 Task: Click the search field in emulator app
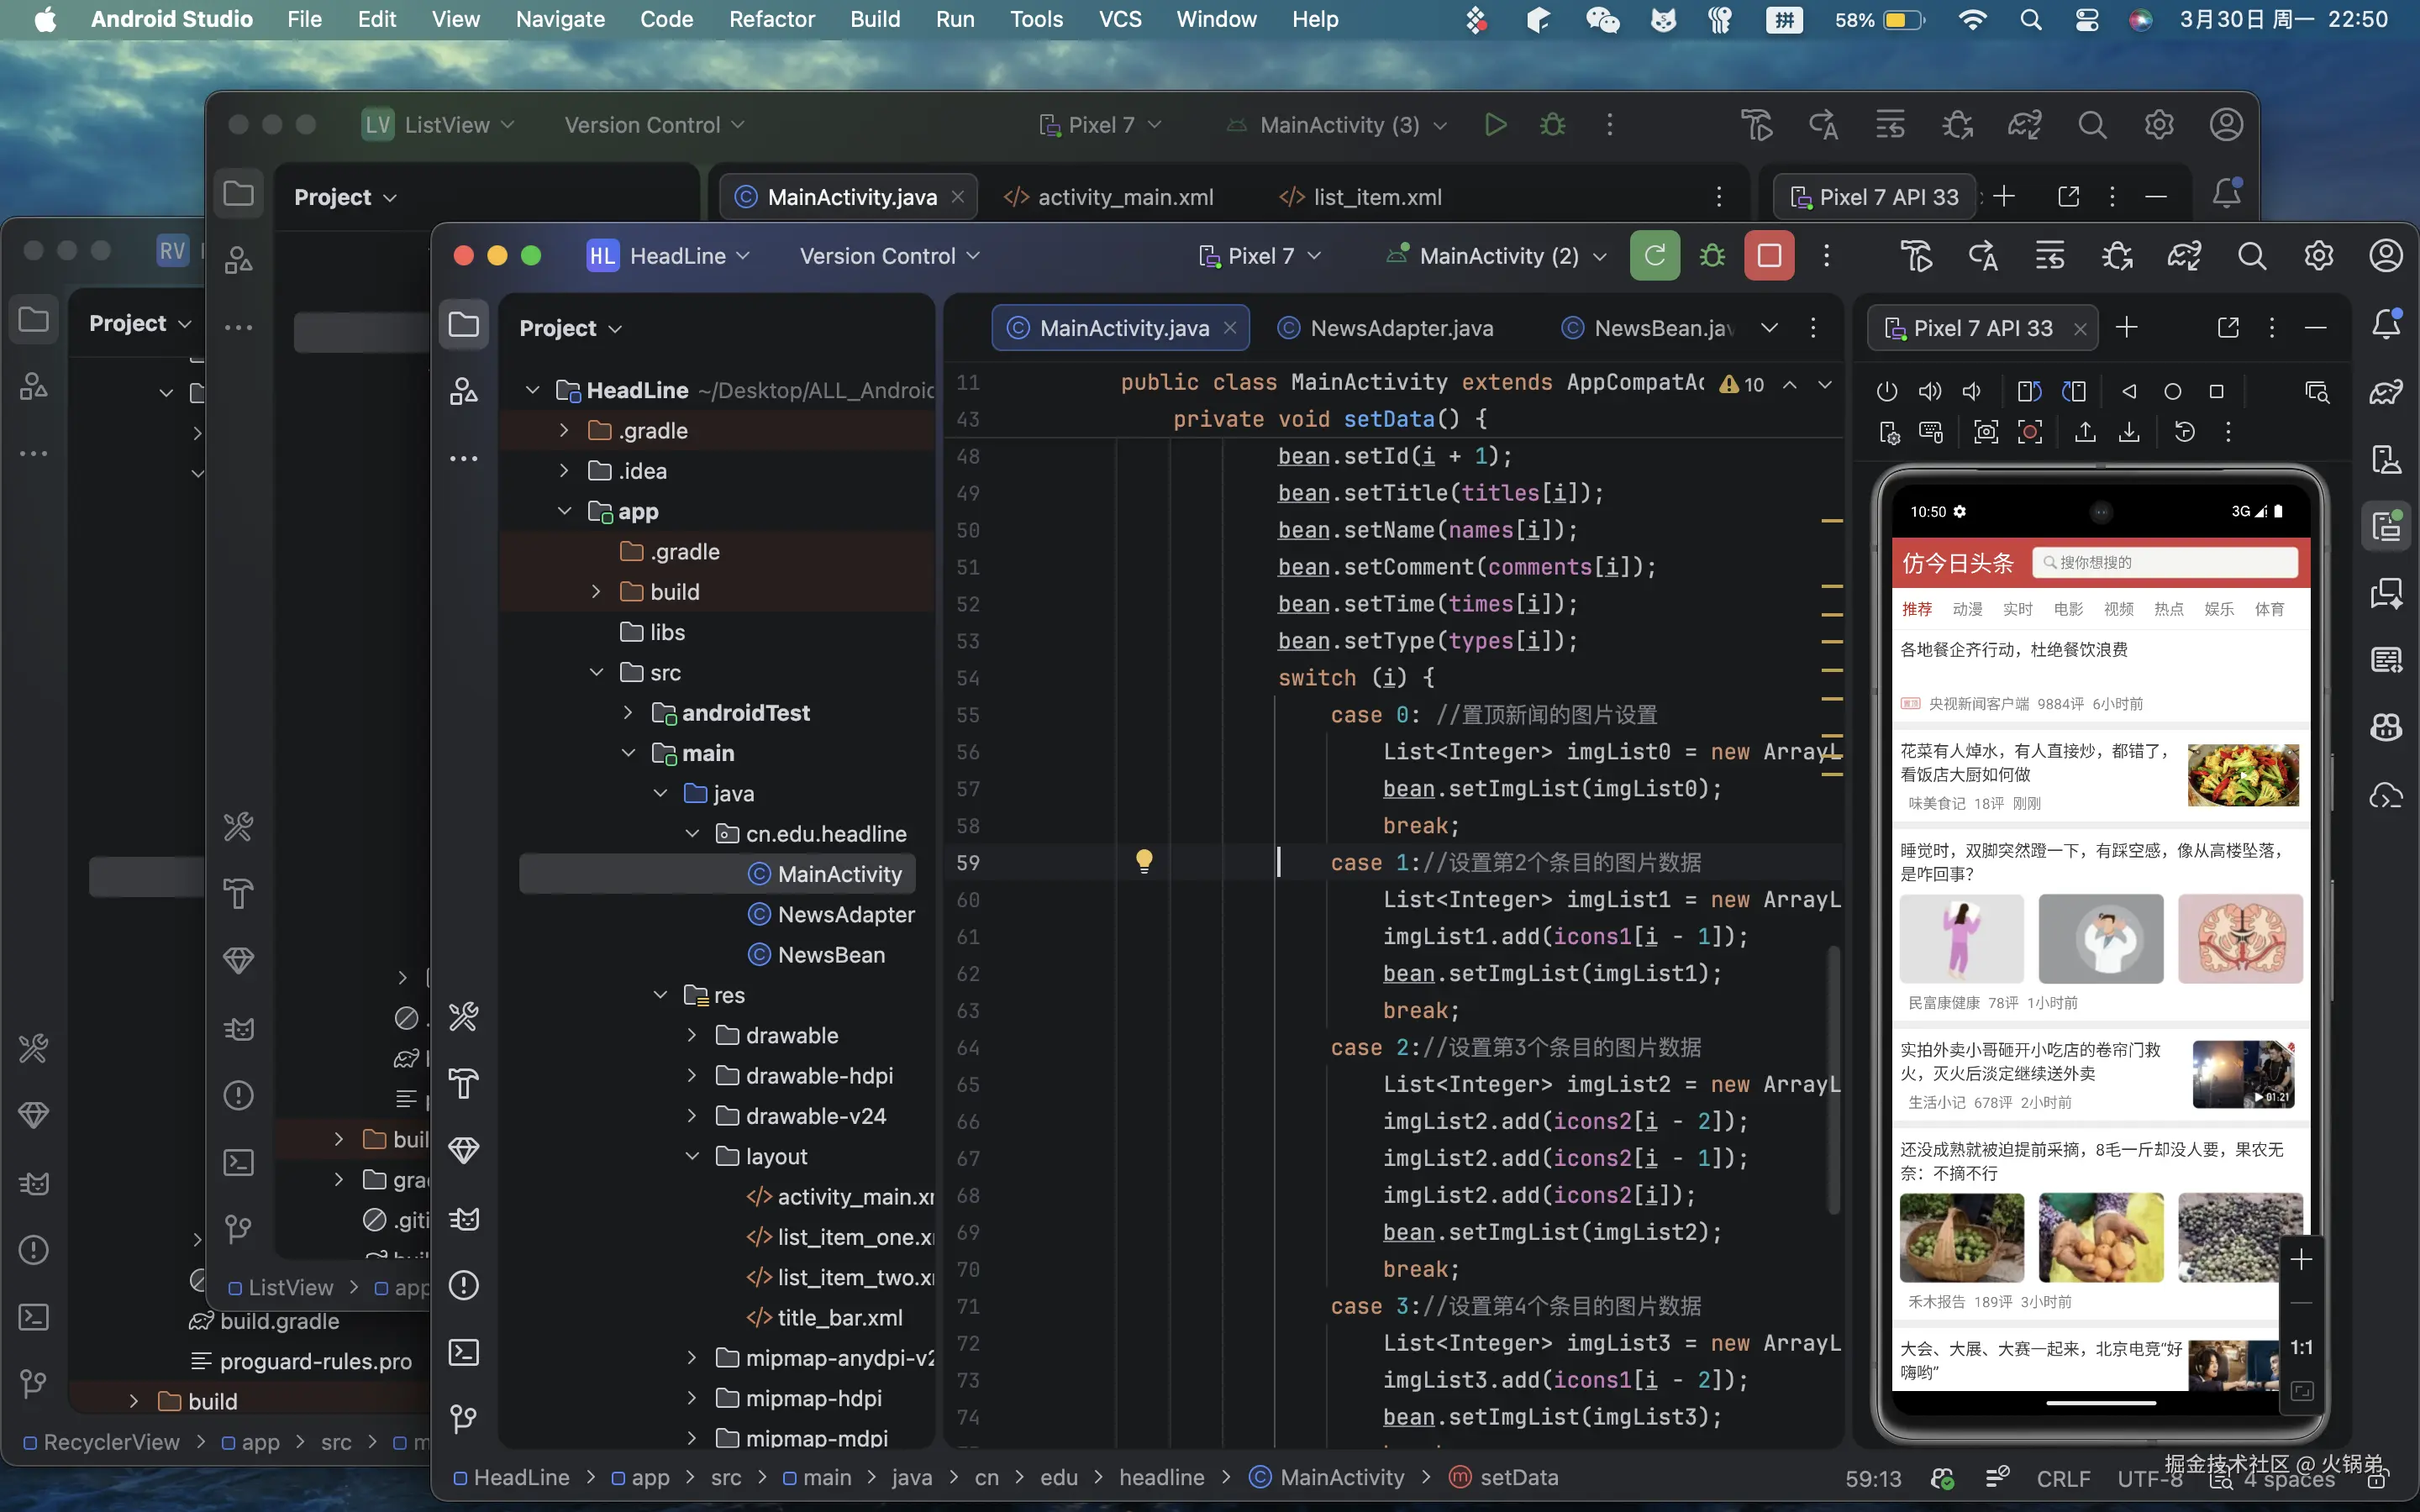[2164, 562]
